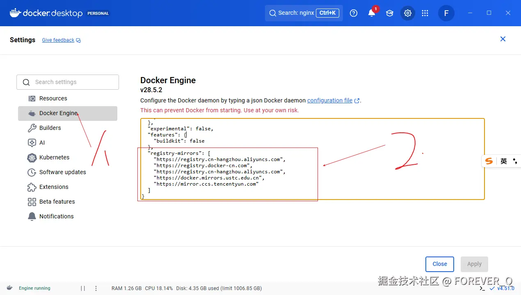Open the Software updates section
This screenshot has height=295, width=521.
[x=68, y=172]
